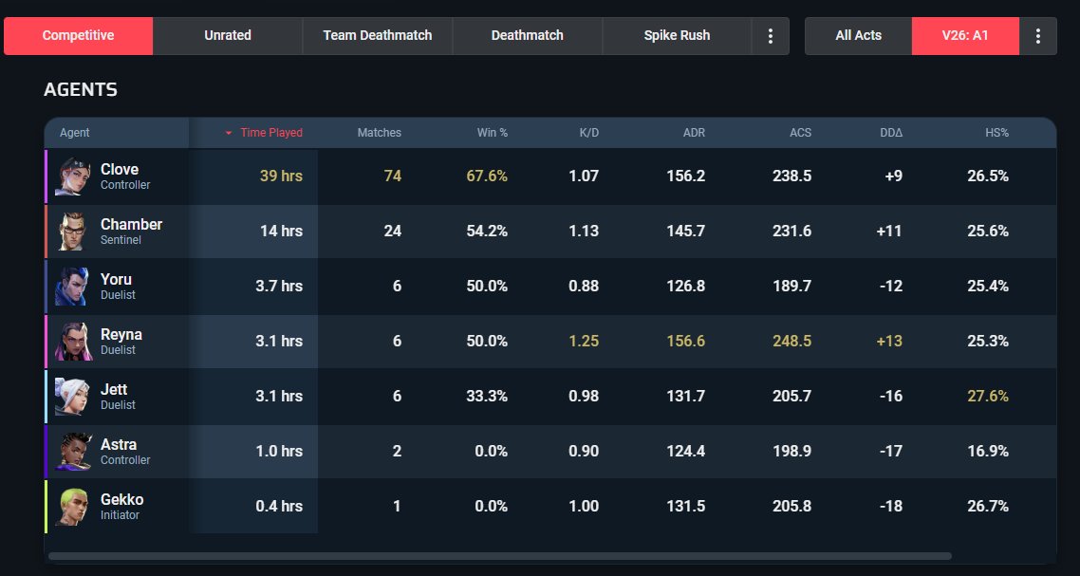This screenshot has width=1080, height=576.
Task: Click Chamber's agent portrait
Action: [x=72, y=232]
